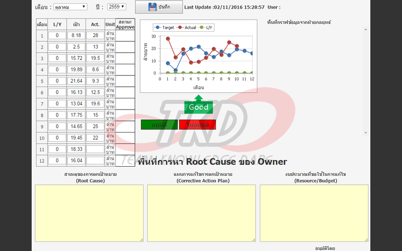Click the target field showing 21.64

coord(76,81)
